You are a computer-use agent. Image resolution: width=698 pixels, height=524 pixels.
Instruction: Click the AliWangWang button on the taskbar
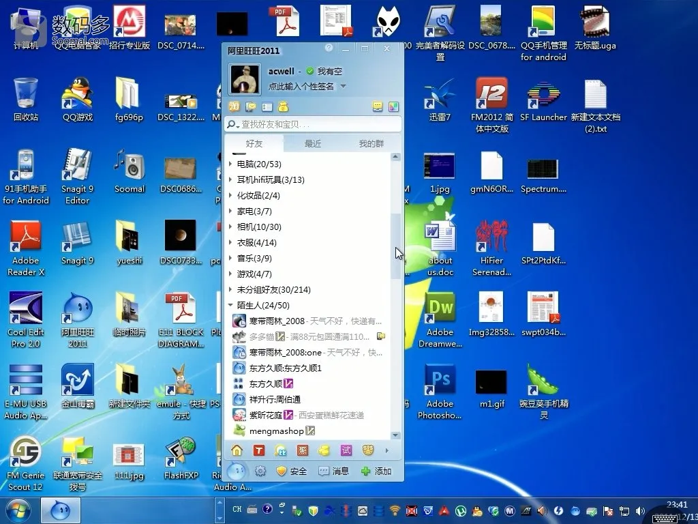(61, 510)
